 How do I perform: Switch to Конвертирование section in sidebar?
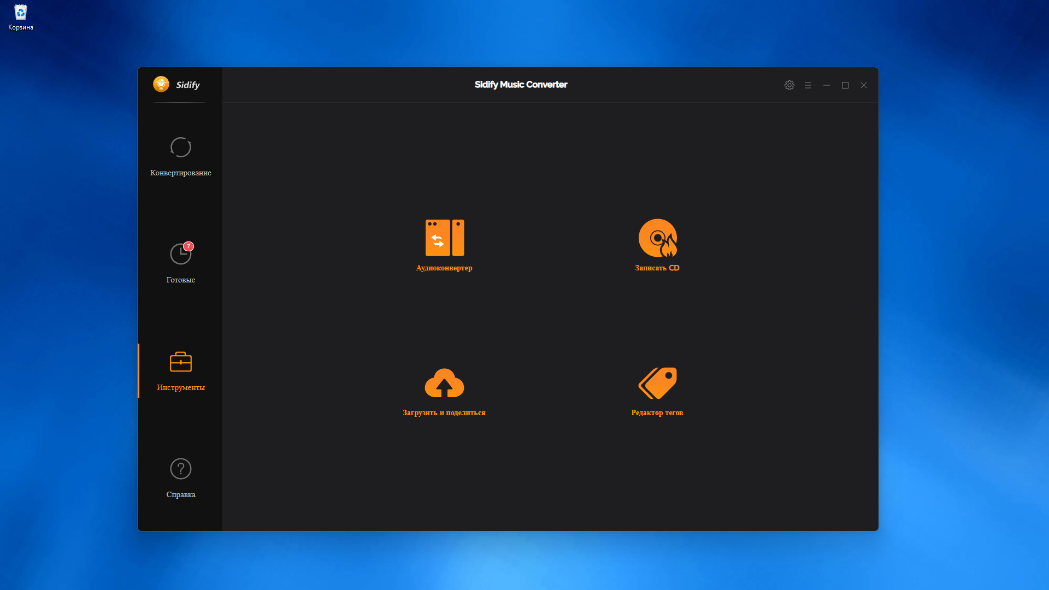pyautogui.click(x=180, y=157)
